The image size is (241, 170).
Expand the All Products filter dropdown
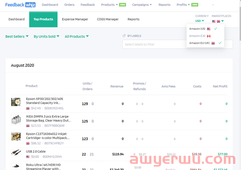[x=77, y=36]
